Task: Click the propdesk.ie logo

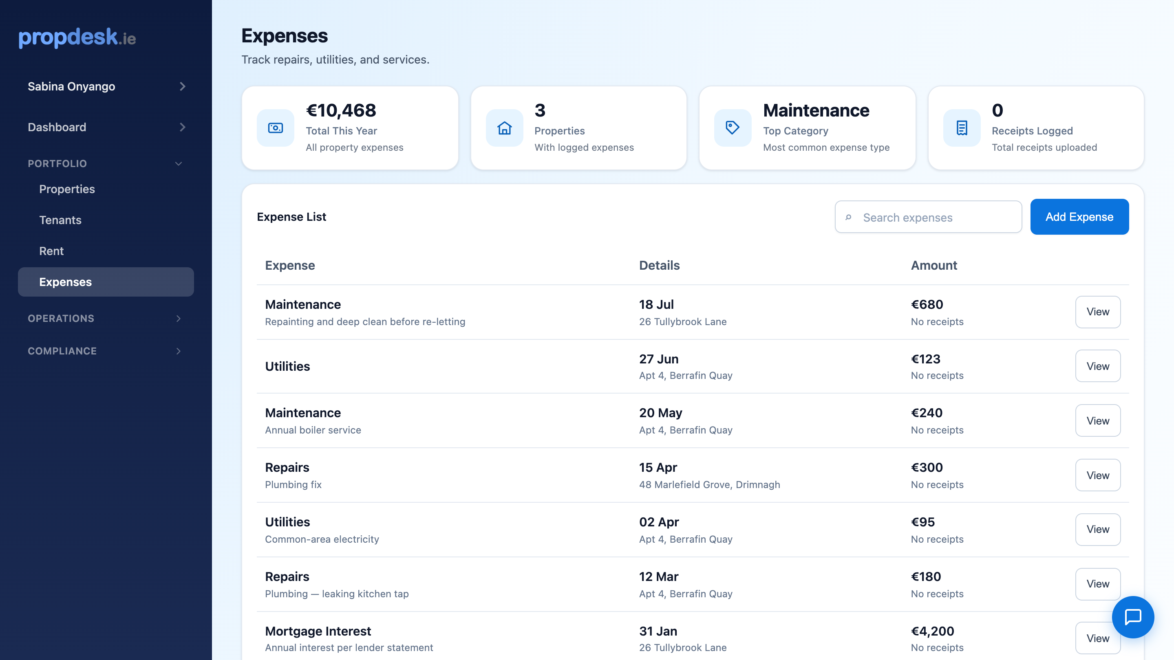Action: 77,37
